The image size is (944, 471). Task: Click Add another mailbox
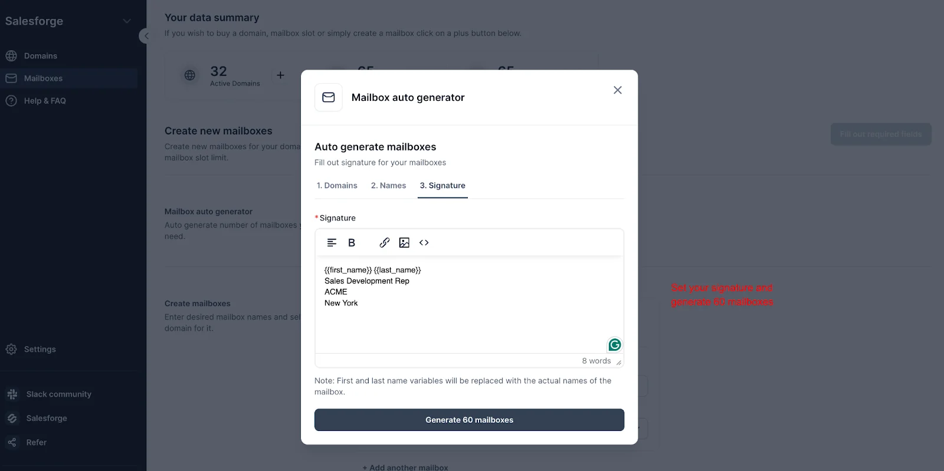[x=405, y=466]
